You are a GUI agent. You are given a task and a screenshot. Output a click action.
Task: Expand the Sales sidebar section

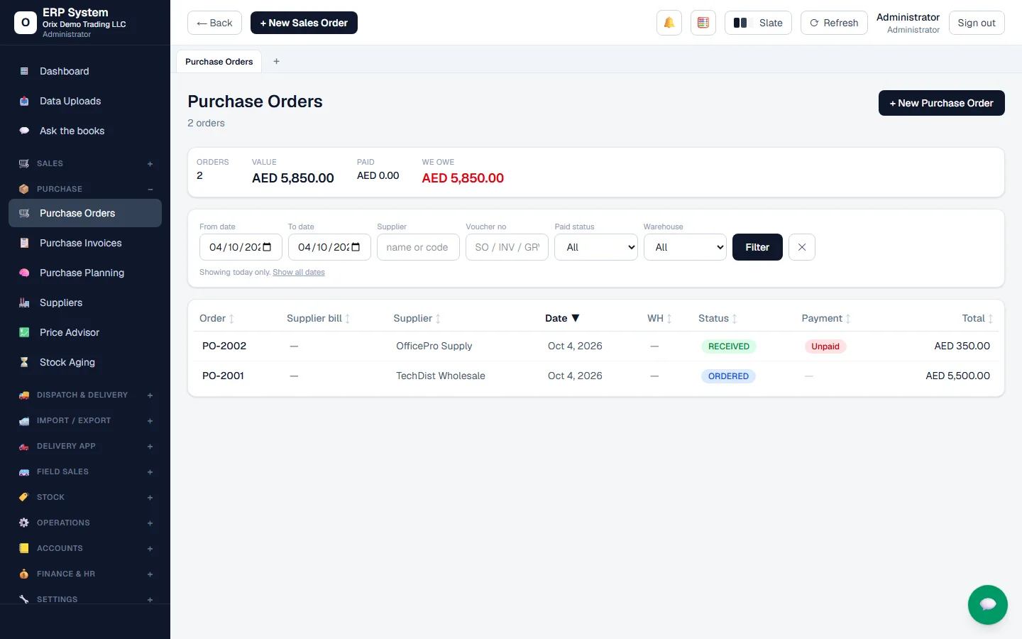click(85, 163)
